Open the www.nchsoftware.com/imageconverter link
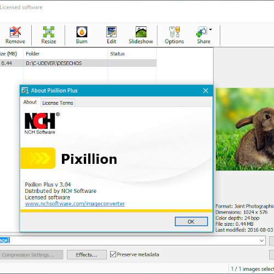 point(75,204)
